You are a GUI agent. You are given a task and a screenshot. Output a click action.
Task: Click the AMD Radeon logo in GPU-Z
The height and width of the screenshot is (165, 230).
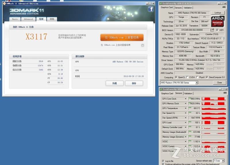pos(218,21)
